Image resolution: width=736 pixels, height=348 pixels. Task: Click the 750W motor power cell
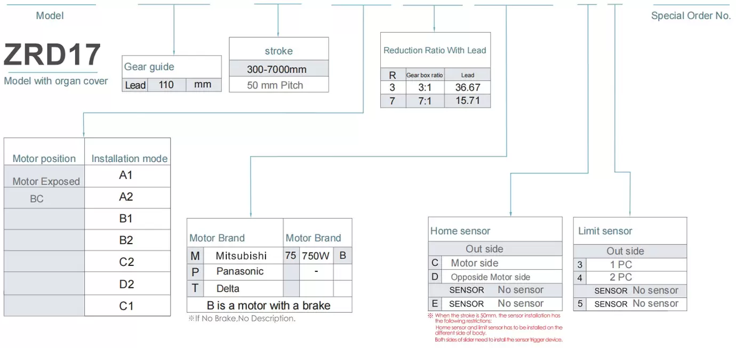coord(316,256)
